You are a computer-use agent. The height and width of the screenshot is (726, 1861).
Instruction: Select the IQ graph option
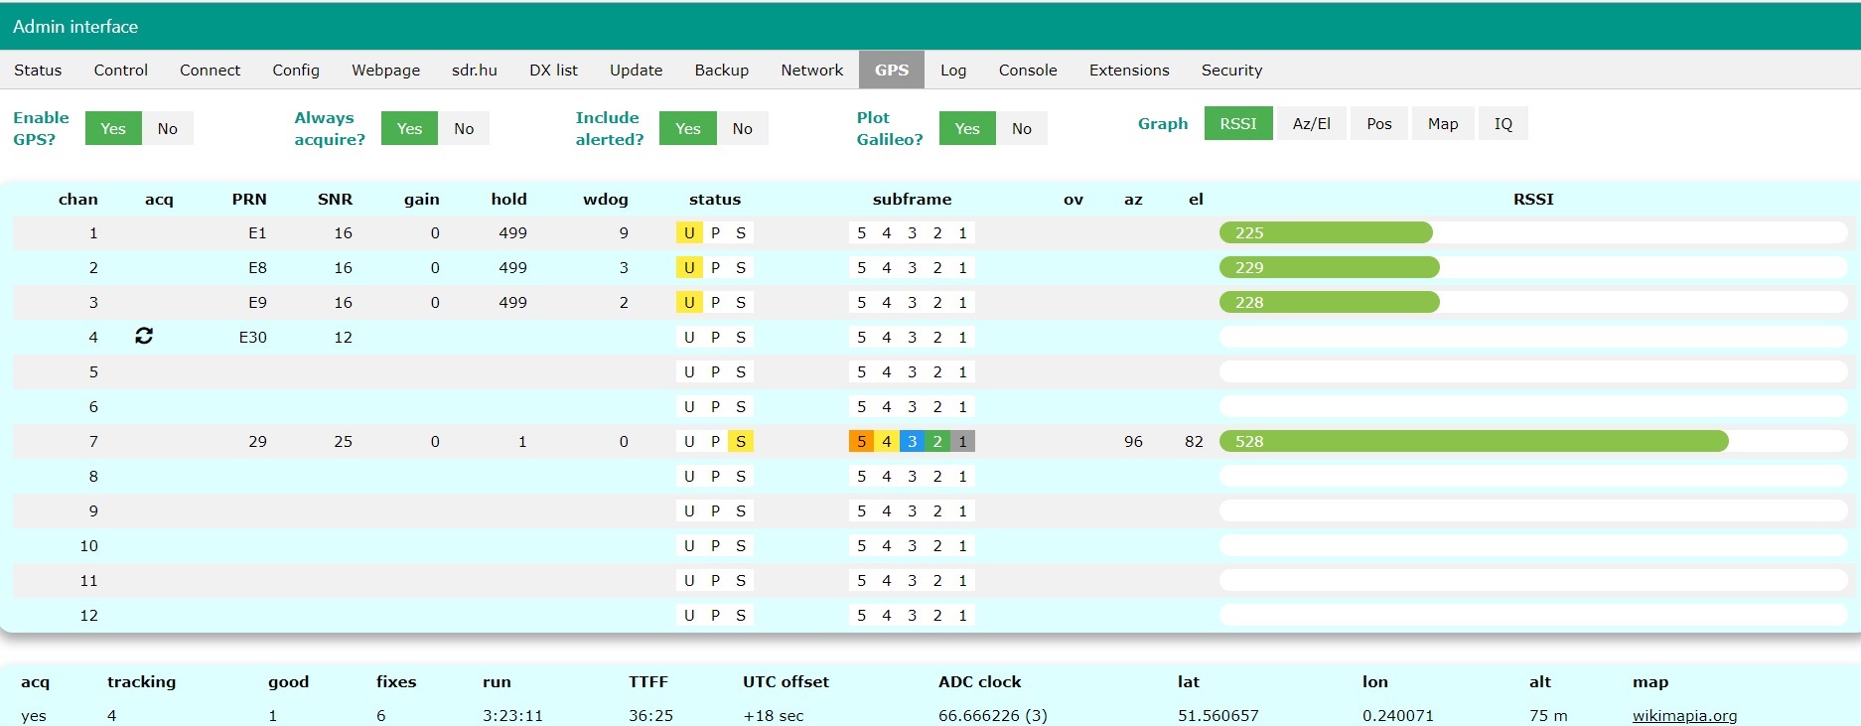pos(1503,124)
